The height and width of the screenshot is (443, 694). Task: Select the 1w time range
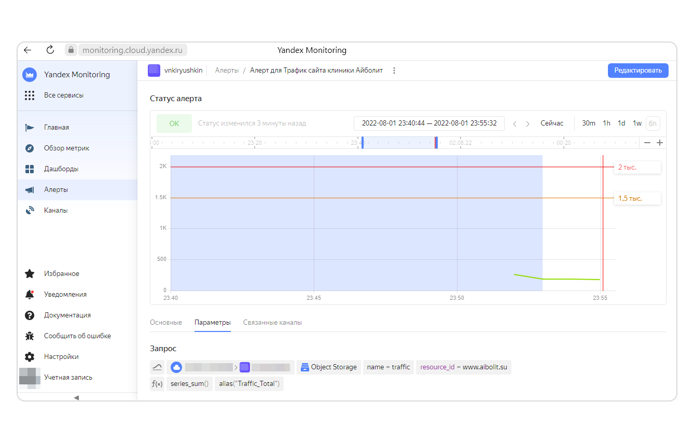tap(637, 123)
